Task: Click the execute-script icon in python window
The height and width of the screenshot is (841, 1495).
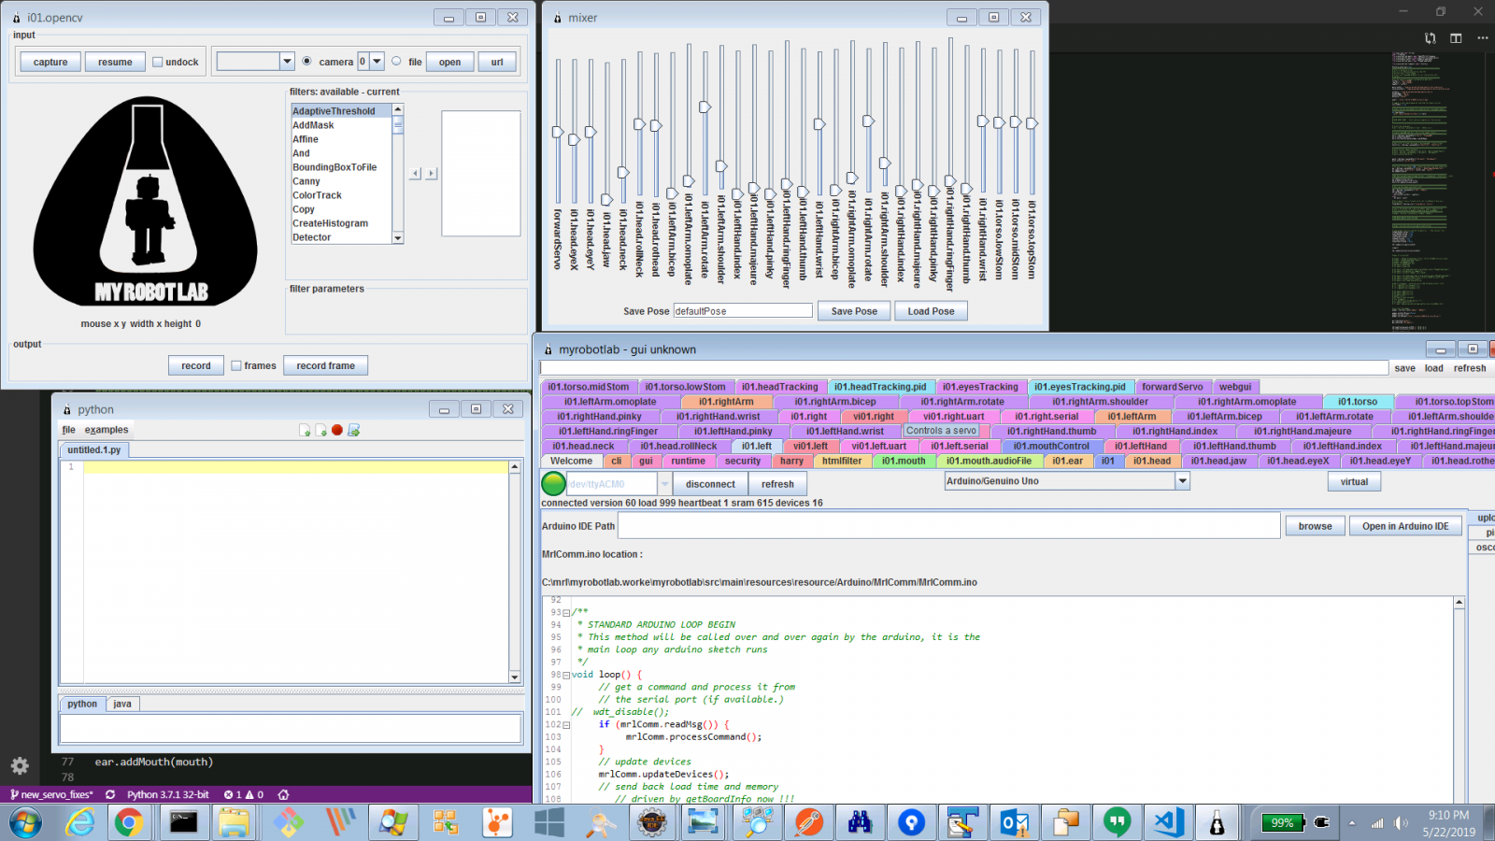Action: (x=353, y=431)
